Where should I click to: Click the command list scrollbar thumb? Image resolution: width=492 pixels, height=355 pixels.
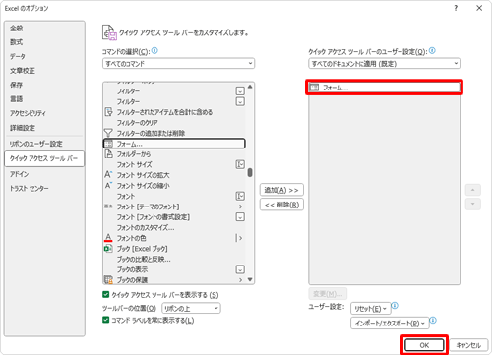(250, 172)
